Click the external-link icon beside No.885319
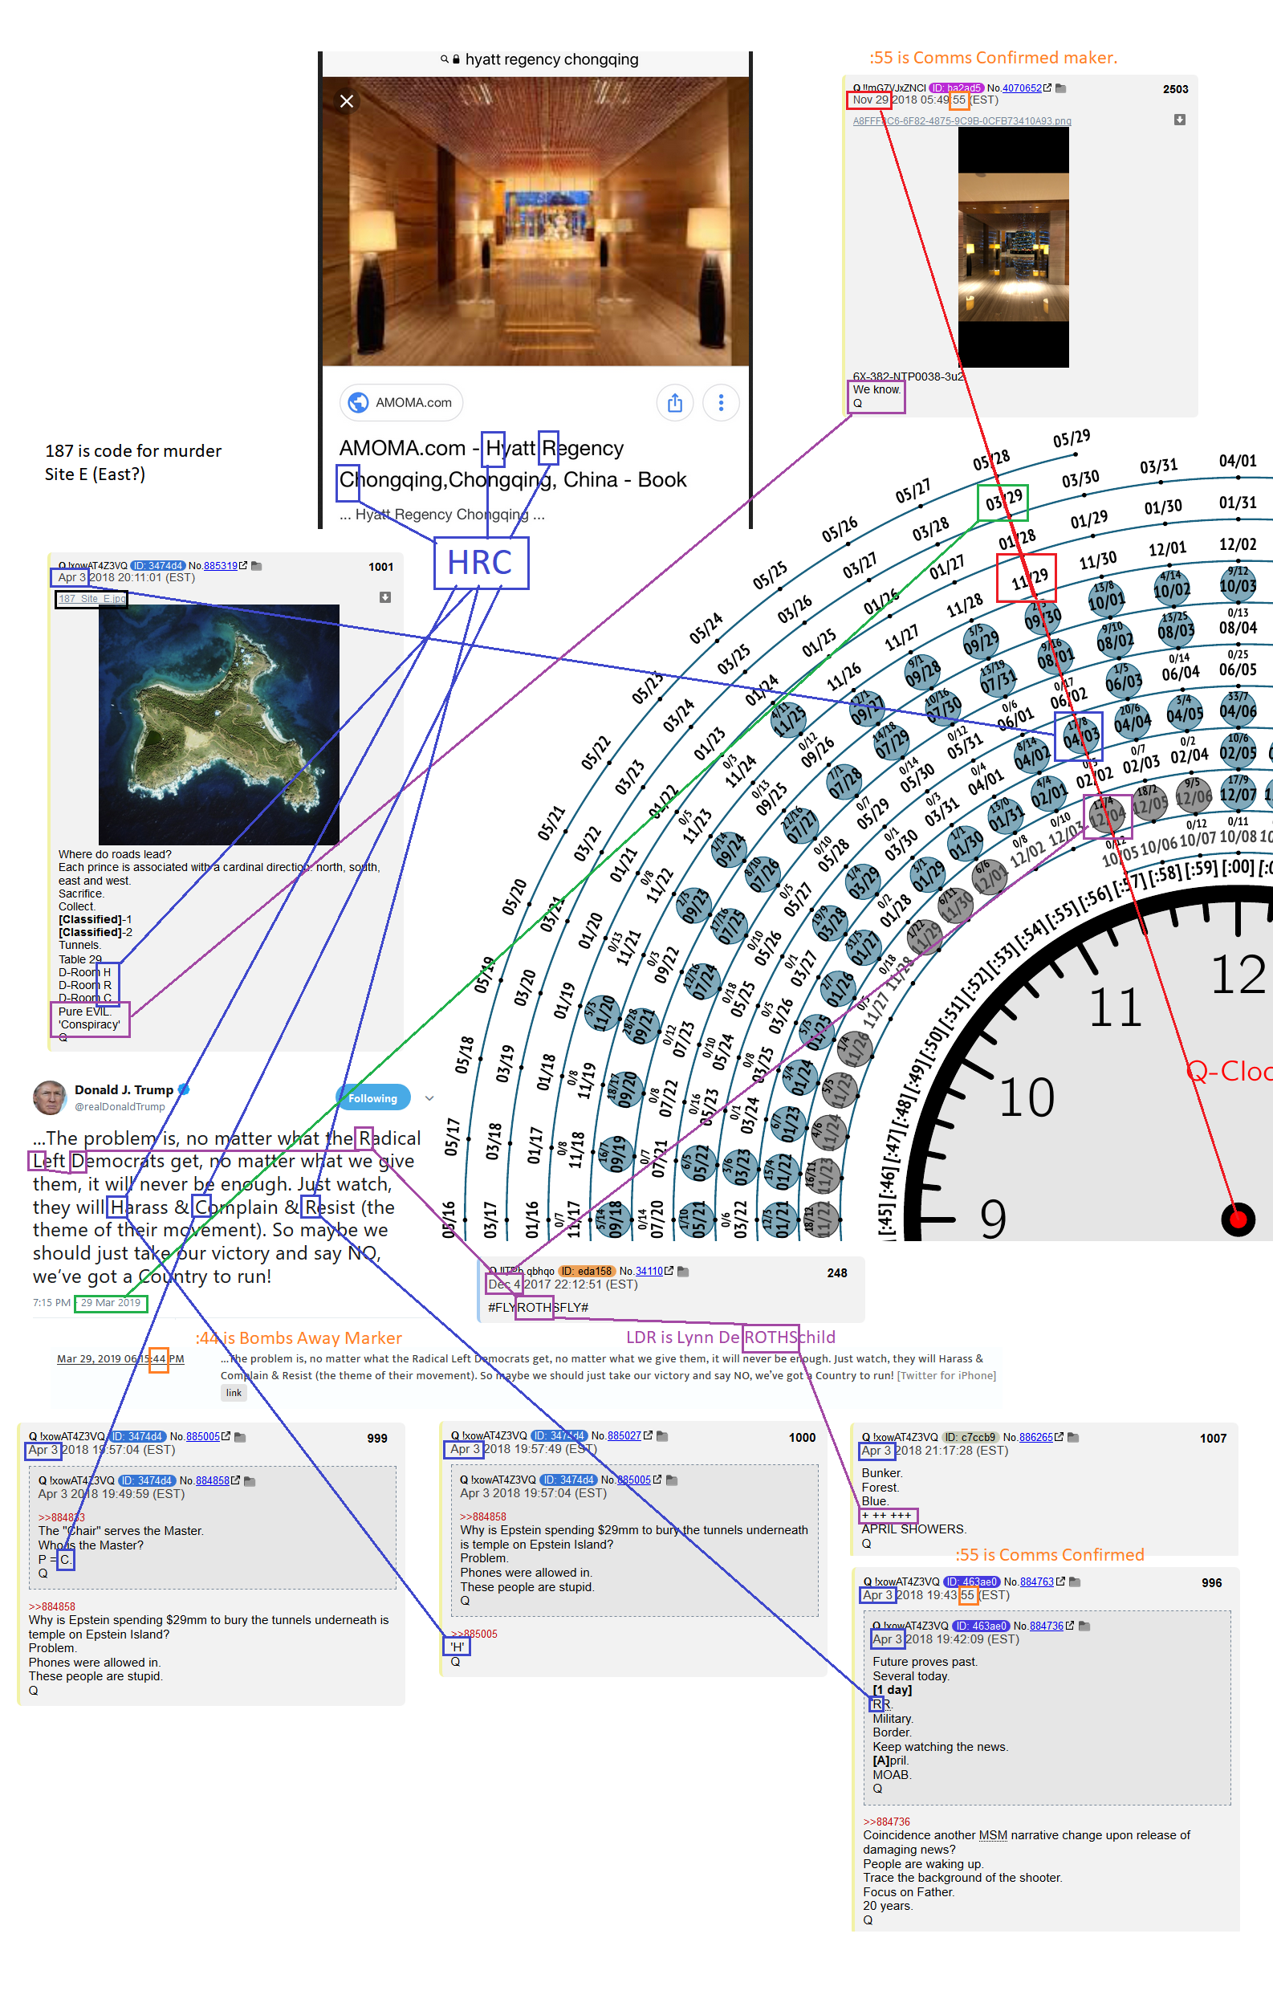Image resolution: width=1273 pixels, height=2007 pixels. (x=243, y=565)
